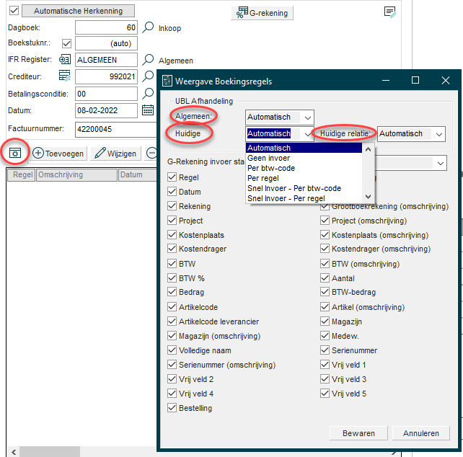The height and width of the screenshot is (457, 463).
Task: Click the Weergave Boekingsregels window icon
Action: coord(167,81)
